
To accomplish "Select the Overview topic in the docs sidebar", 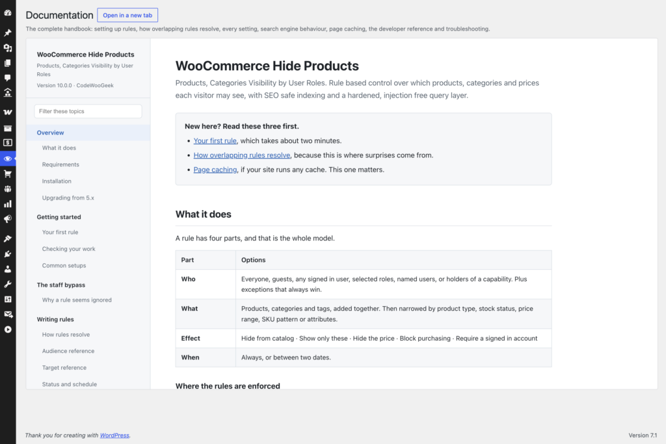I will (x=88, y=133).
